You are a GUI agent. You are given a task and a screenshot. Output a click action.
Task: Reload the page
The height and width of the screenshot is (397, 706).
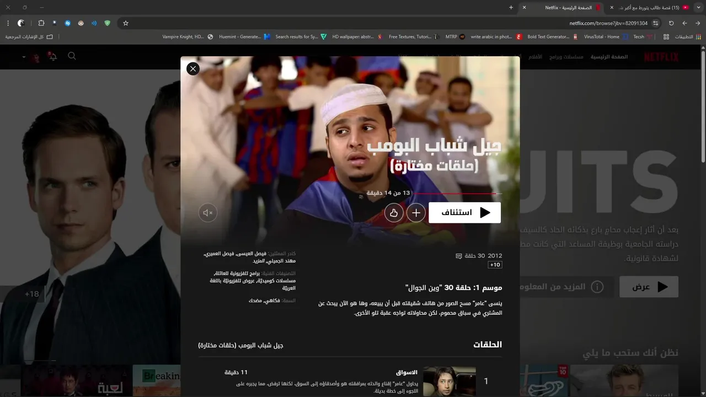pyautogui.click(x=671, y=23)
